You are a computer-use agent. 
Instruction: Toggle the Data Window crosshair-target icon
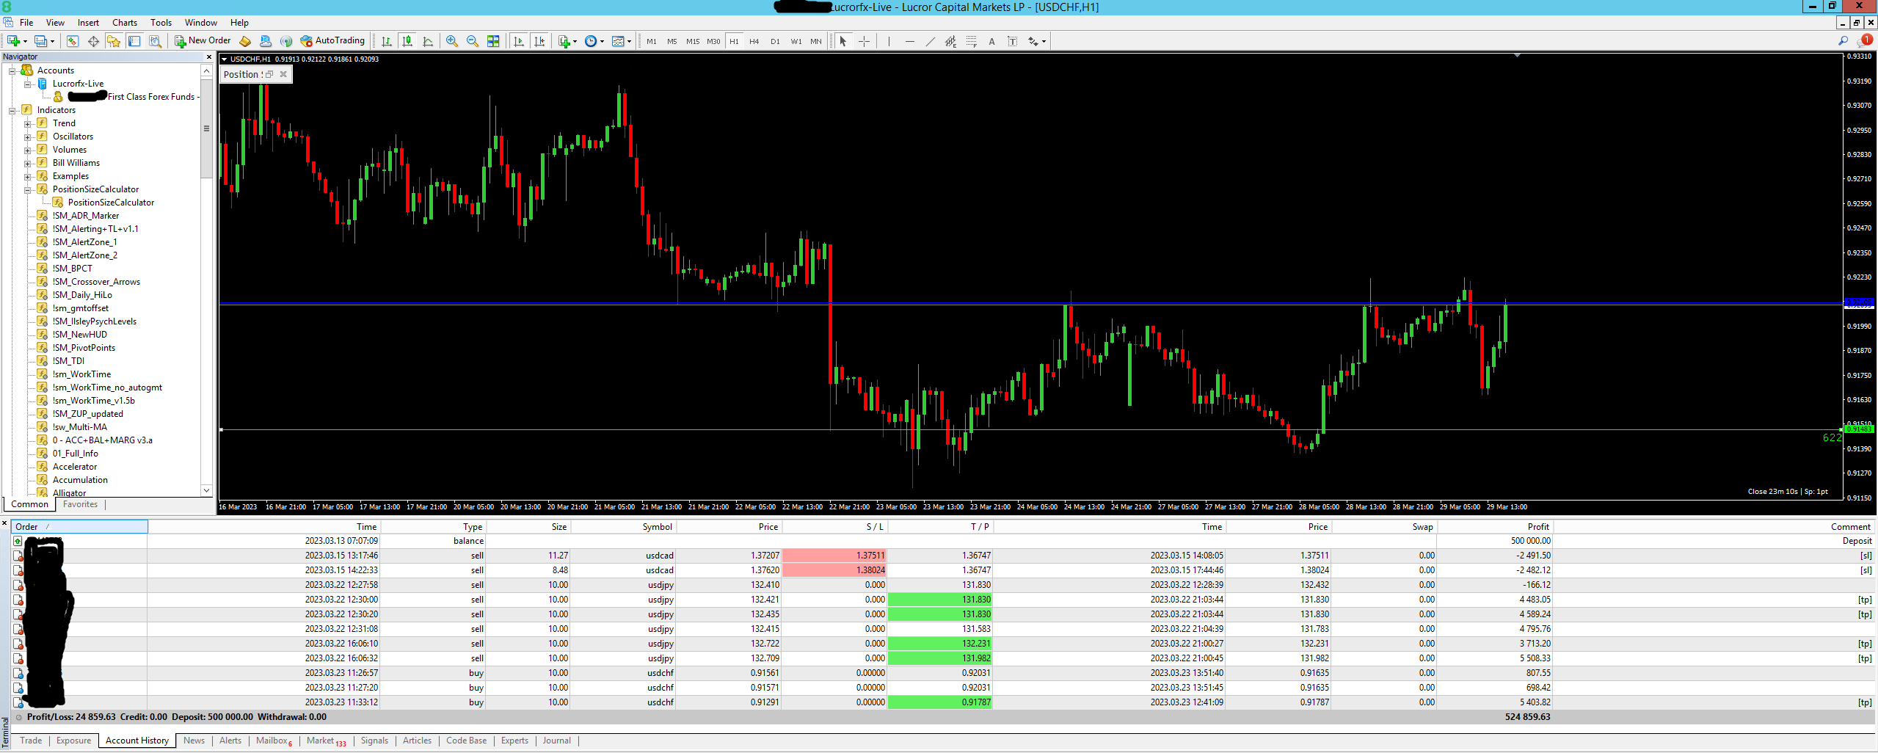(x=93, y=41)
